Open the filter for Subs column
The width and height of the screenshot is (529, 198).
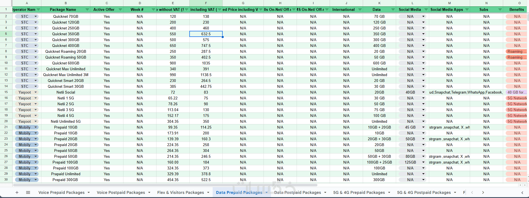pyautogui.click(x=500, y=9)
